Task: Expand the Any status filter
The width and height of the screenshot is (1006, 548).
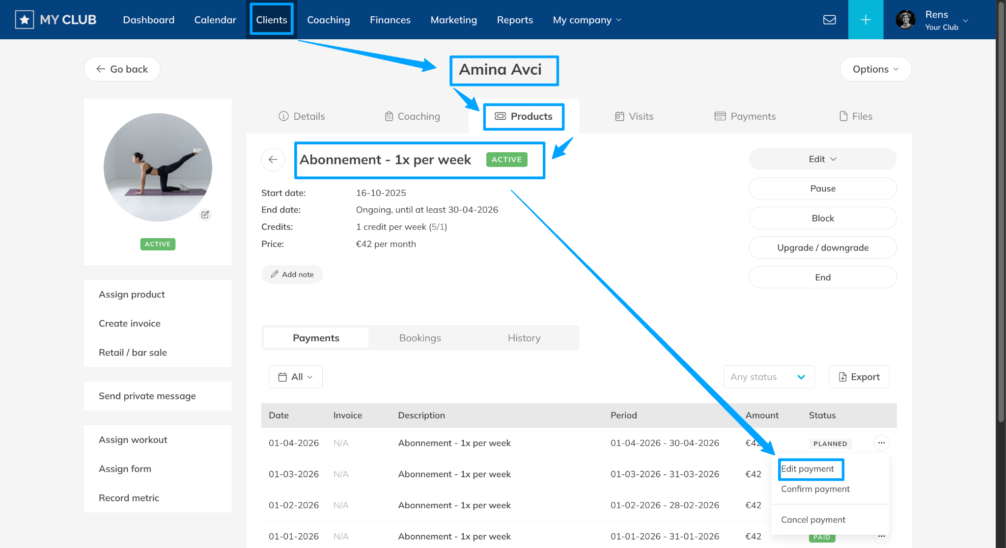Action: pos(769,377)
